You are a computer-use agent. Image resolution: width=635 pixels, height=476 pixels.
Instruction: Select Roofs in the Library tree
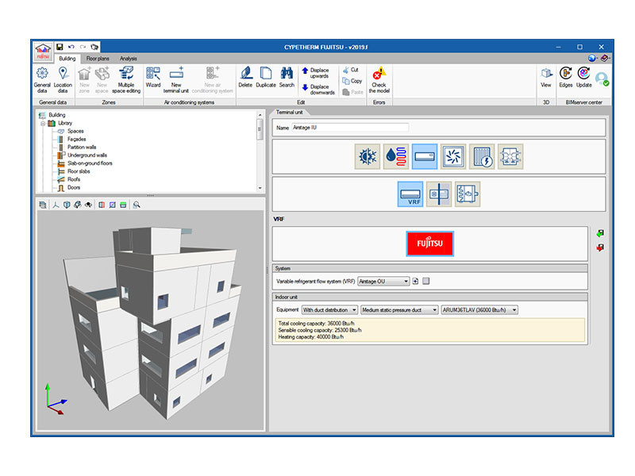point(73,179)
